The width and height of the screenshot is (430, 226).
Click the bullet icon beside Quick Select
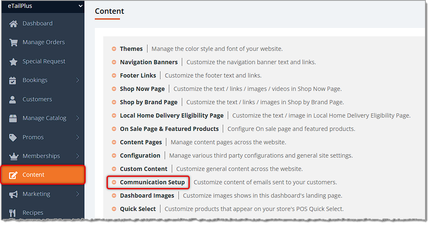(x=114, y=209)
